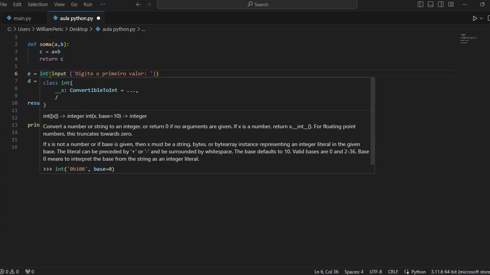Open the Selection menu

coord(38,5)
